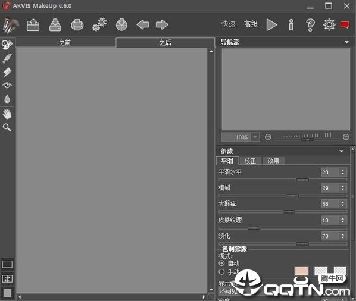
Task: Select the droplet blur tool
Action: [x=7, y=99]
